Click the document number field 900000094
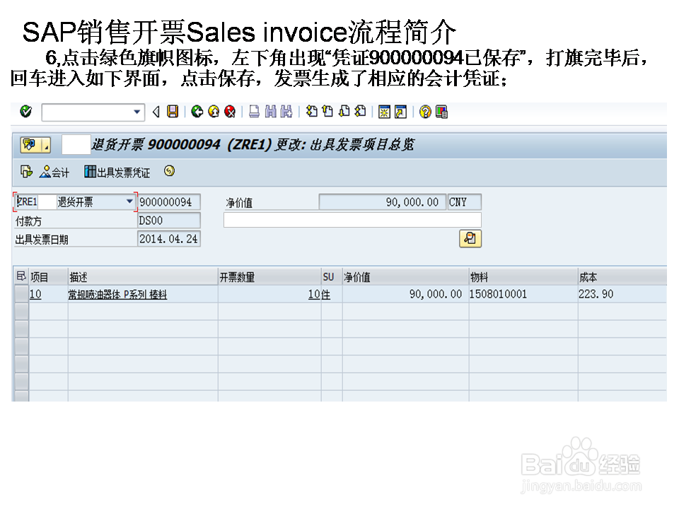This screenshot has height=509, width=679. coord(169,202)
